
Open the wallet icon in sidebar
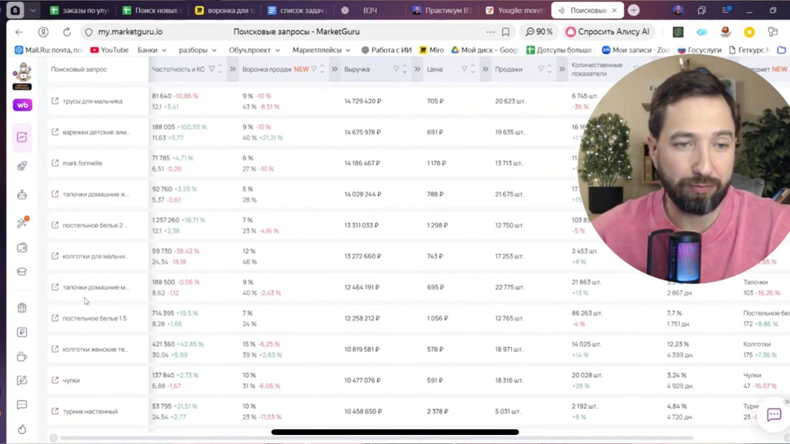coord(22,248)
